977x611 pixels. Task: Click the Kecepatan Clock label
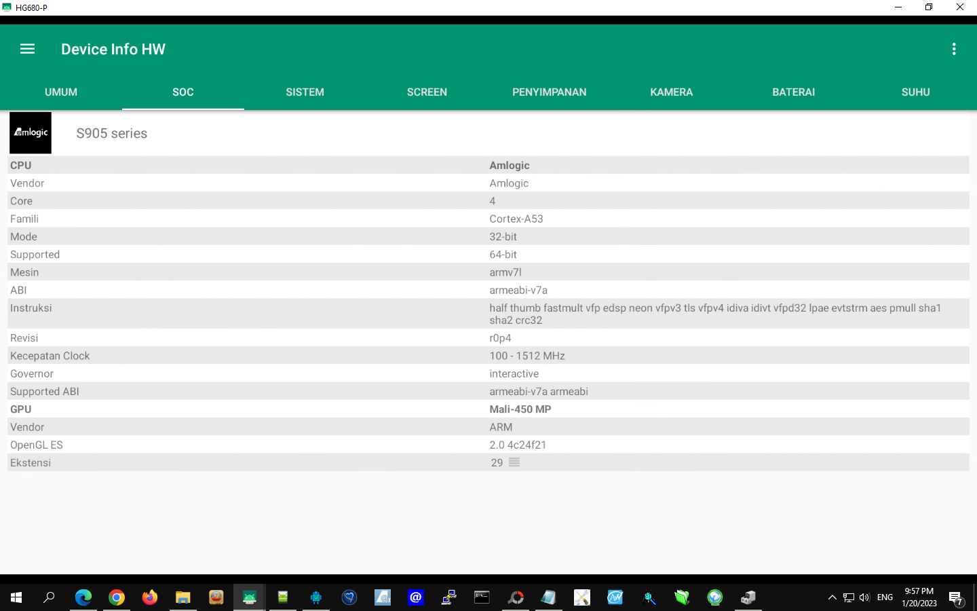50,356
